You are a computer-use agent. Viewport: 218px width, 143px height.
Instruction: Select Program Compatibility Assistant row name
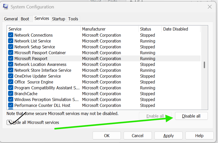tap(47, 88)
